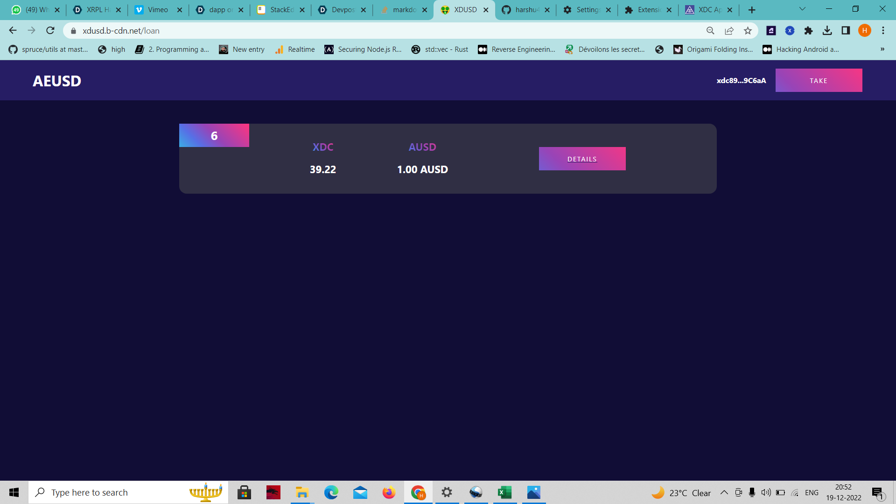The width and height of the screenshot is (896, 504).
Task: Open the Realtime bookmark
Action: [x=295, y=49]
